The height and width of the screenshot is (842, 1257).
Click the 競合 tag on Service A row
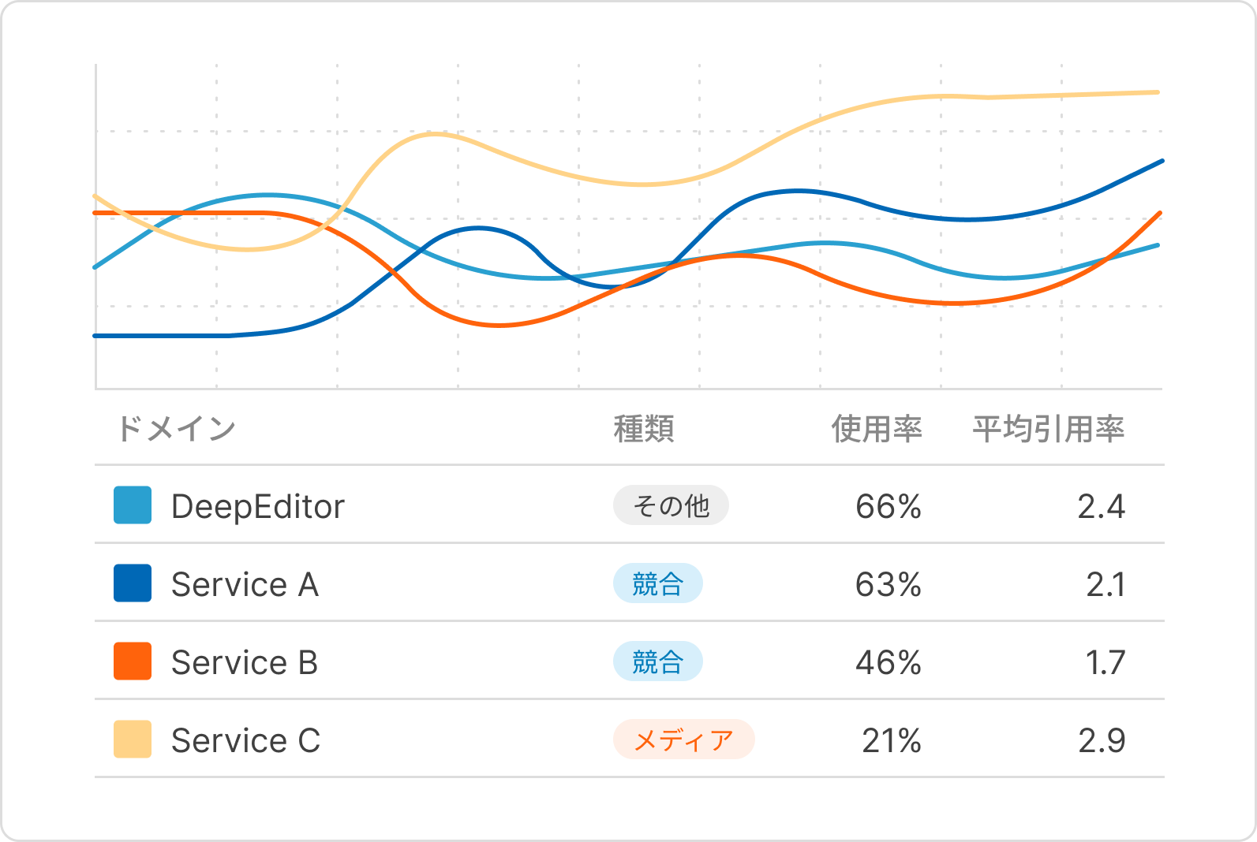tap(657, 583)
